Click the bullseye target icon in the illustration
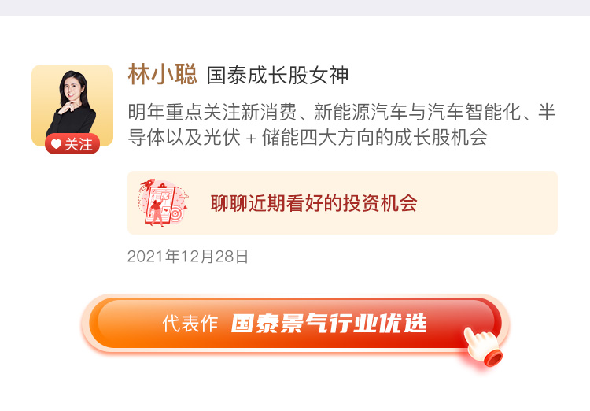The image size is (590, 411). pyautogui.click(x=176, y=213)
